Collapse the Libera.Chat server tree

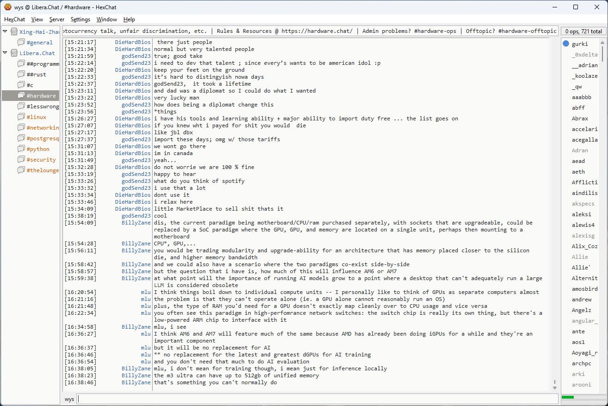(5, 53)
